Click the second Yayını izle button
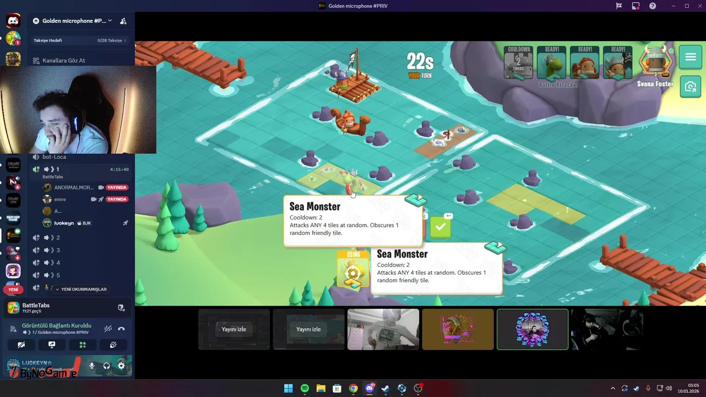The height and width of the screenshot is (397, 706). (x=308, y=329)
